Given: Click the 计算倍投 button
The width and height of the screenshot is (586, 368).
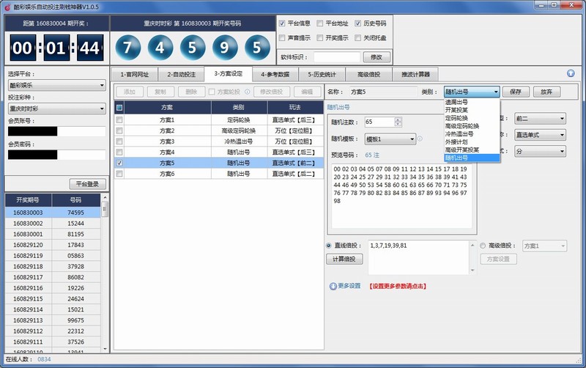Looking at the screenshot, I should click(x=344, y=259).
